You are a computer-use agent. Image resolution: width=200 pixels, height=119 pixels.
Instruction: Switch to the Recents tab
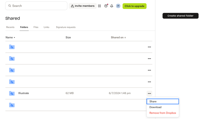(x=10, y=27)
